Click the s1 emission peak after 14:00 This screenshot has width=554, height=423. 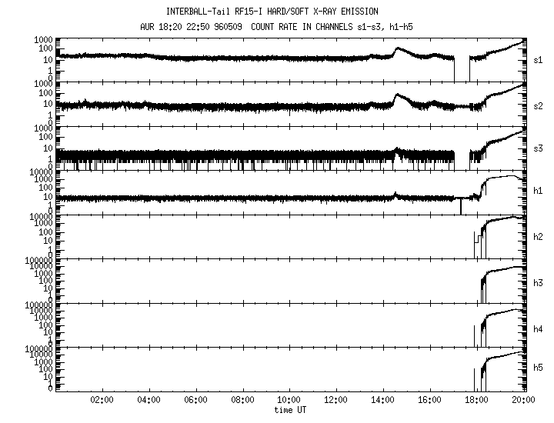[x=398, y=49]
